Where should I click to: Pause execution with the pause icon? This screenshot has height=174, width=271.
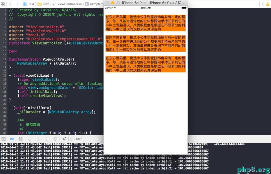(x=21, y=139)
